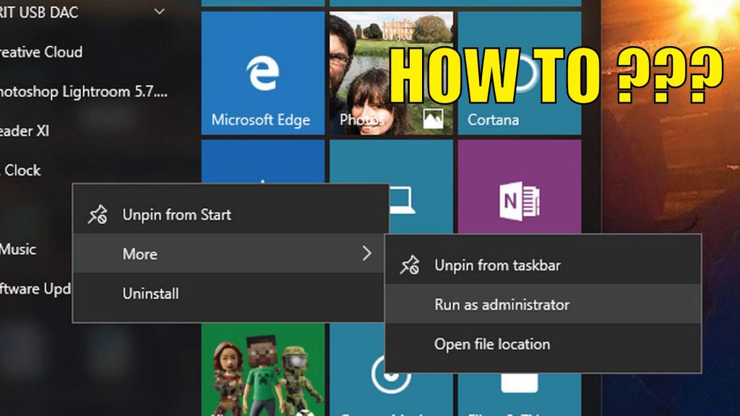Open the More context menu entry
The height and width of the screenshot is (416, 740).
pos(140,253)
